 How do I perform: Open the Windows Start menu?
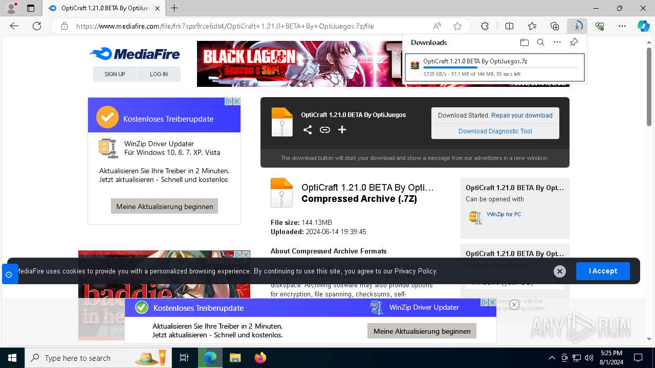click(x=12, y=358)
